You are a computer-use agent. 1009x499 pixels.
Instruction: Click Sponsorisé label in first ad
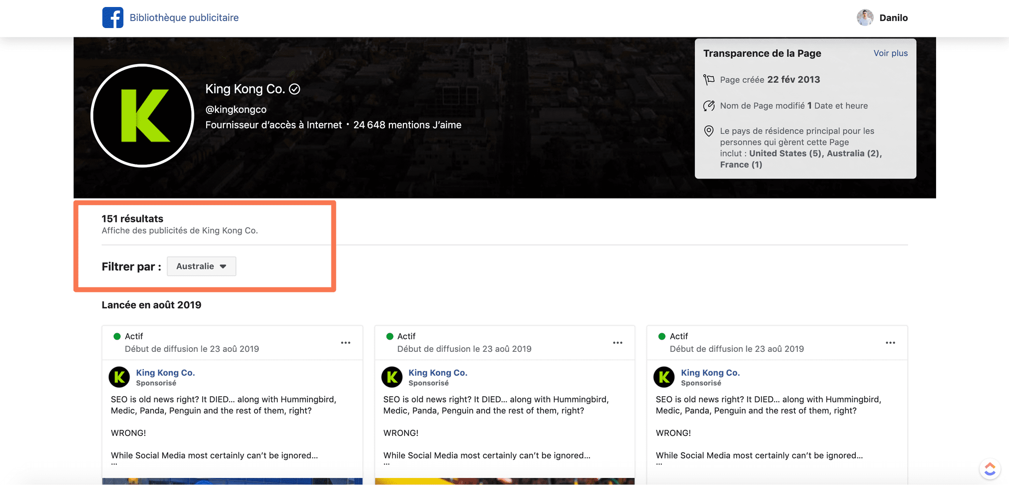coord(156,383)
